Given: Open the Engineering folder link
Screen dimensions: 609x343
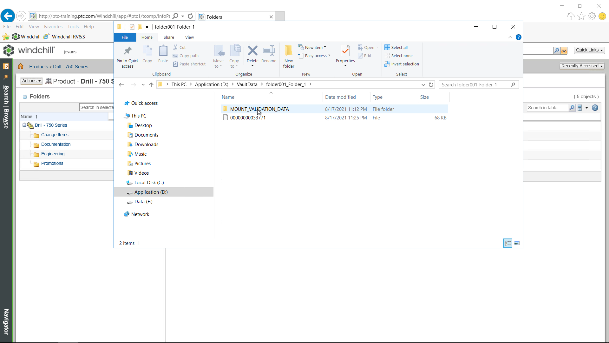Looking at the screenshot, I should [x=53, y=154].
